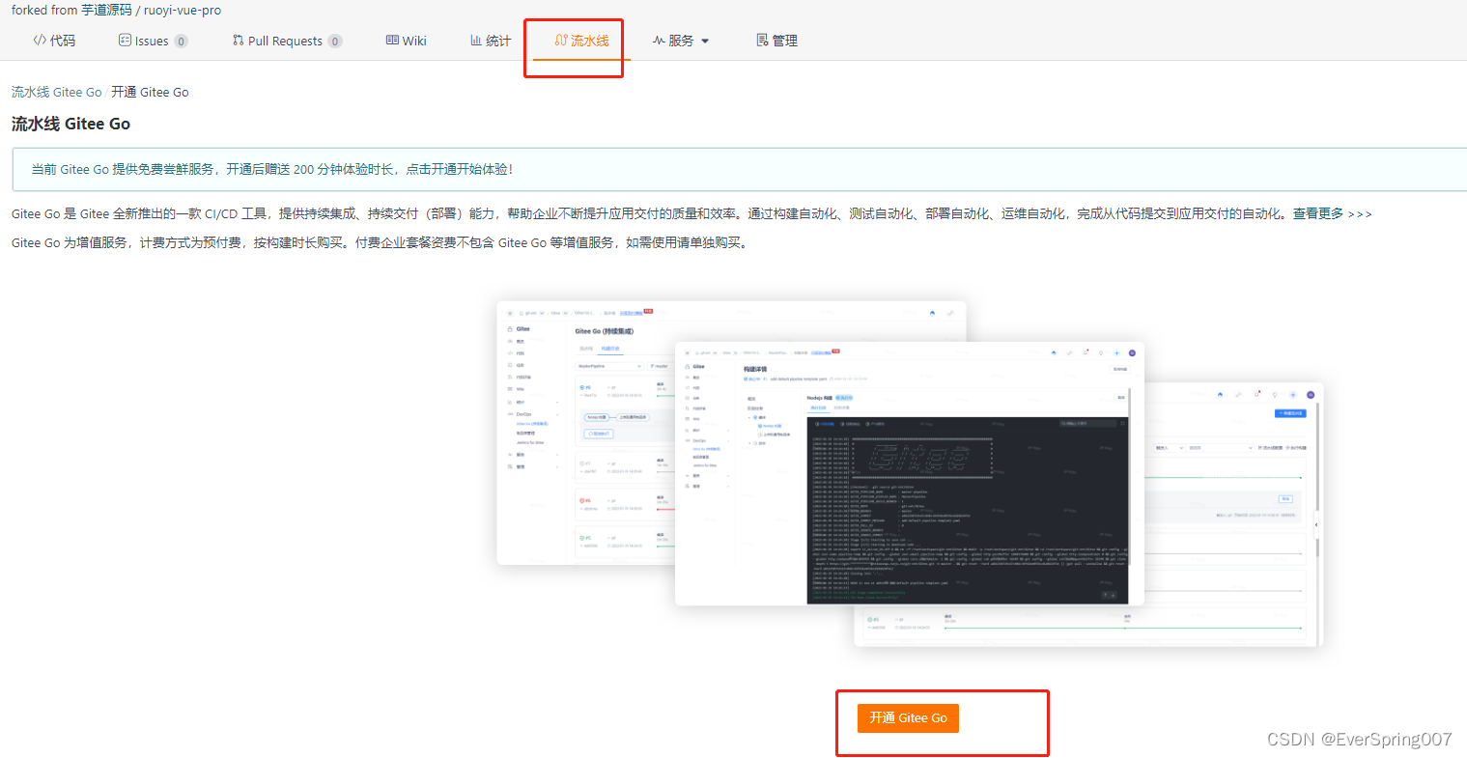Follow the 查看更多 >>> link
The height and width of the screenshot is (758, 1467).
pyautogui.click(x=1332, y=213)
